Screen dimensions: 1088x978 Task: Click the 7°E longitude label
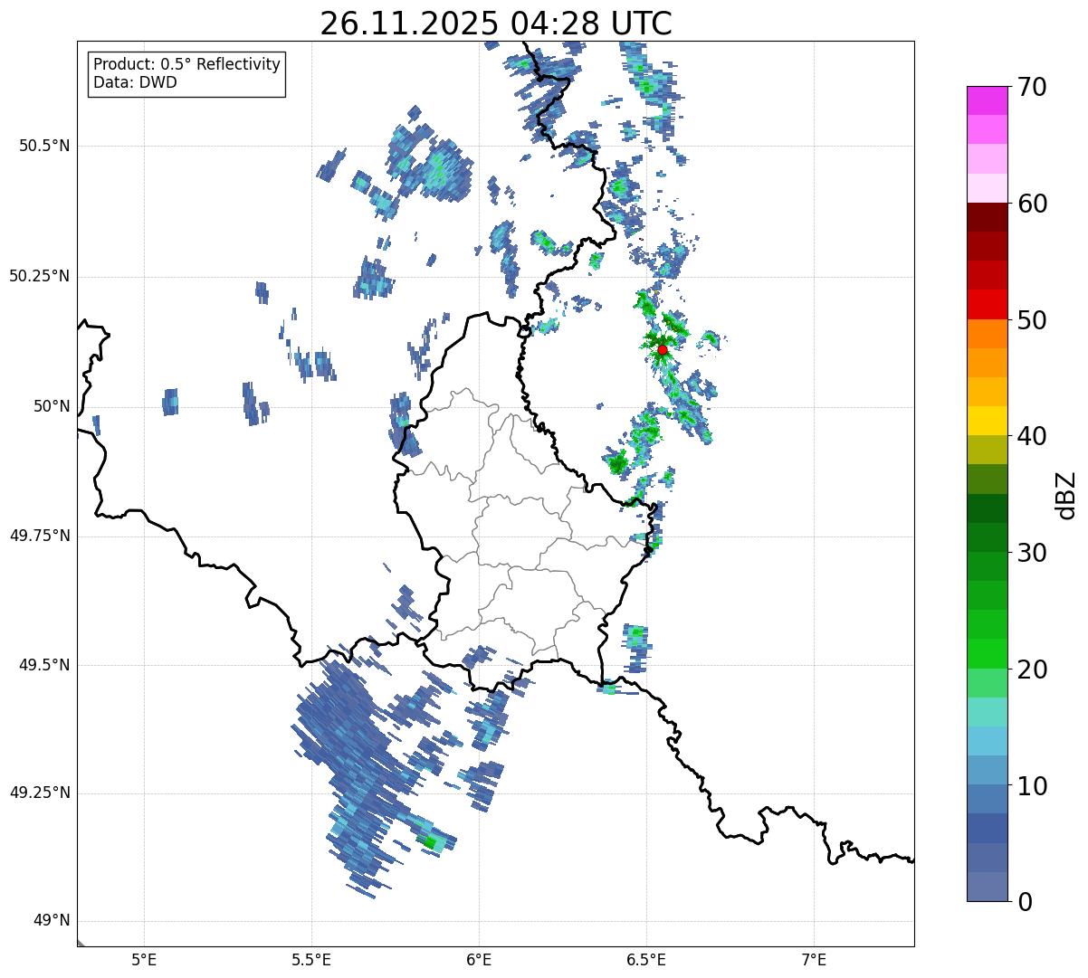pos(814,959)
